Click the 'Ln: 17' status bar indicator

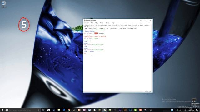(147, 92)
